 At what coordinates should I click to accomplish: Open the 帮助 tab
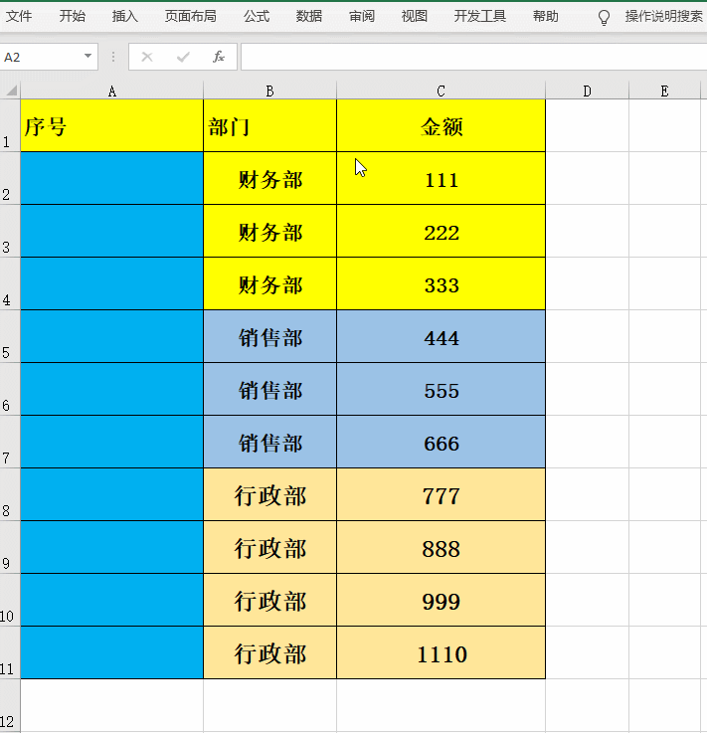pos(545,16)
